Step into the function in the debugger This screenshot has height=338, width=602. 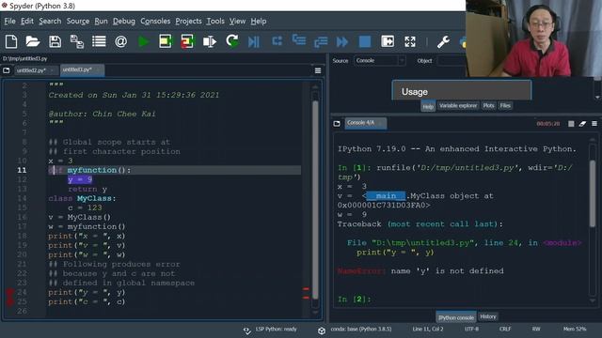(299, 39)
